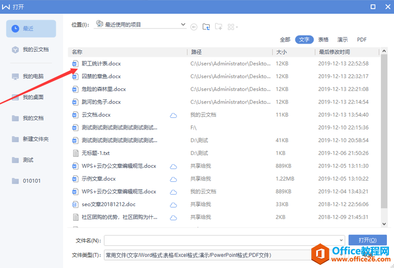
Task: Select the 社区团购的优势 text file
Action: click(x=119, y=217)
